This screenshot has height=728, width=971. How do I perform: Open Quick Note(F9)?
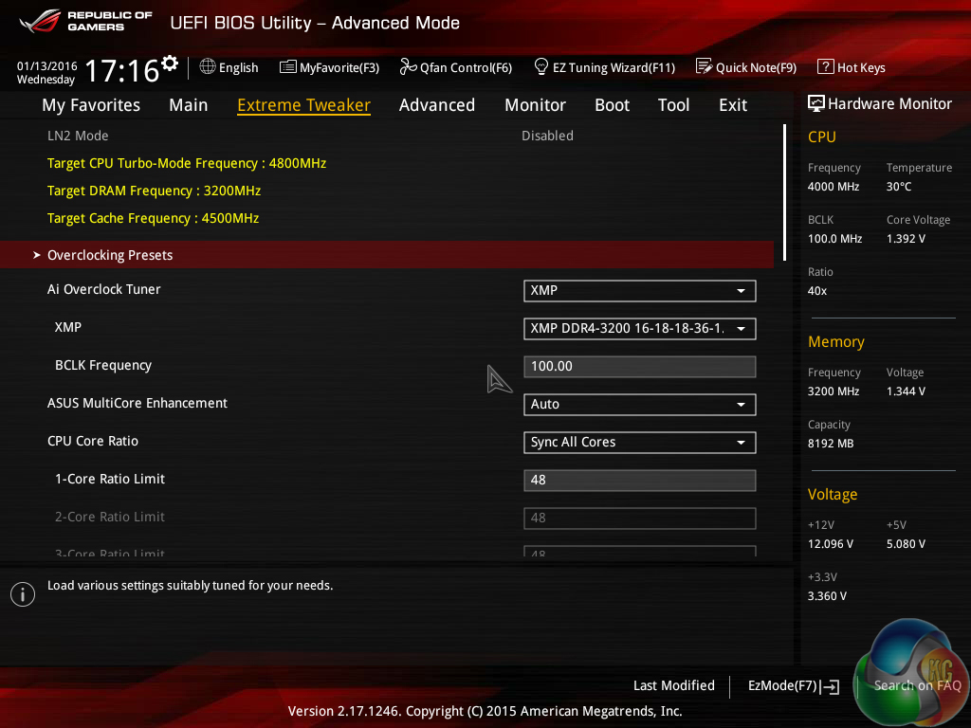(746, 67)
